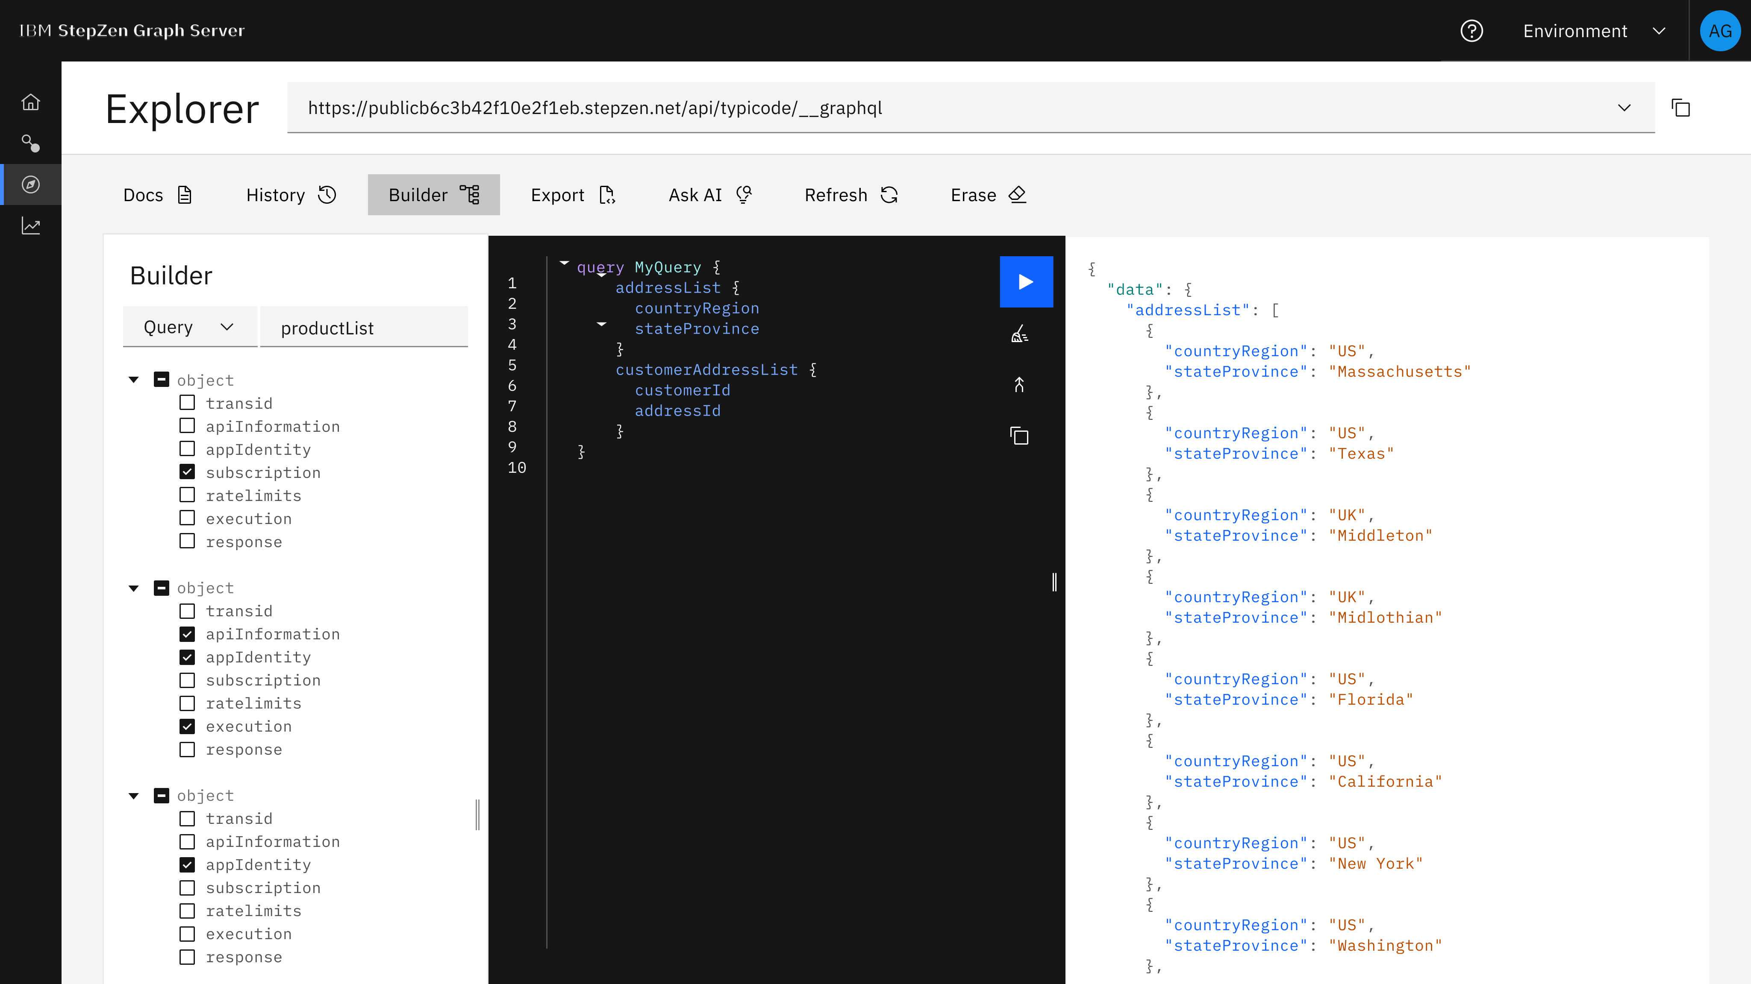Image resolution: width=1751 pixels, height=984 pixels.
Task: Run the query with the play button
Action: [x=1026, y=282]
